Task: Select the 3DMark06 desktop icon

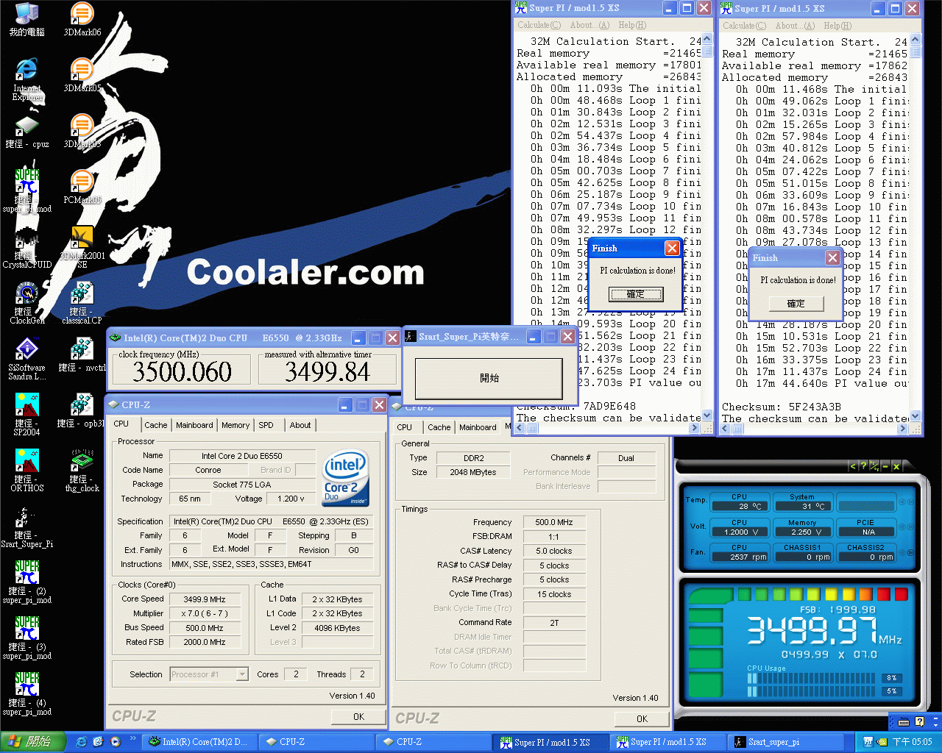Action: (x=82, y=19)
